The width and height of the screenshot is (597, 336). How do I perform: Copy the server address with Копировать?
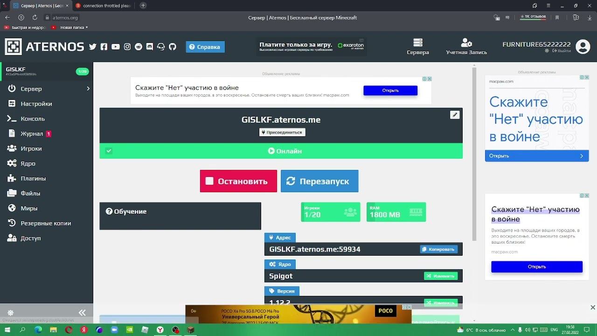click(x=439, y=249)
